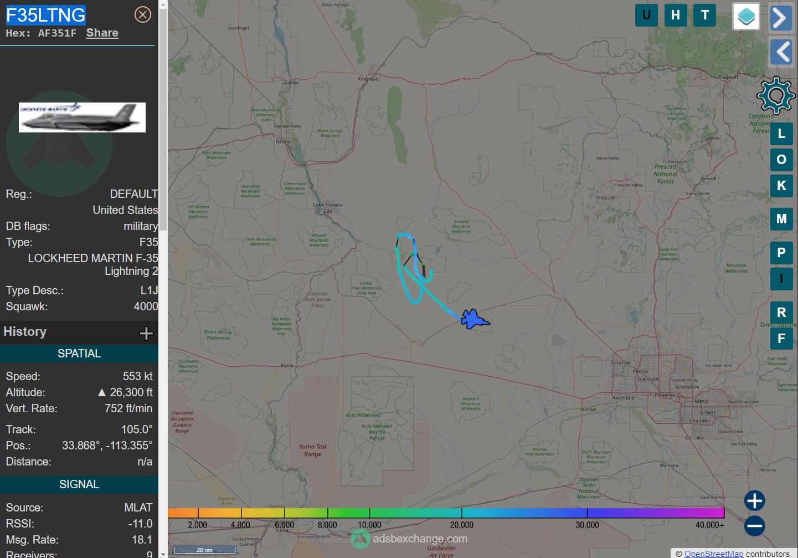Click the Kingman label on map
This screenshot has width=798, height=558.
click(368, 79)
